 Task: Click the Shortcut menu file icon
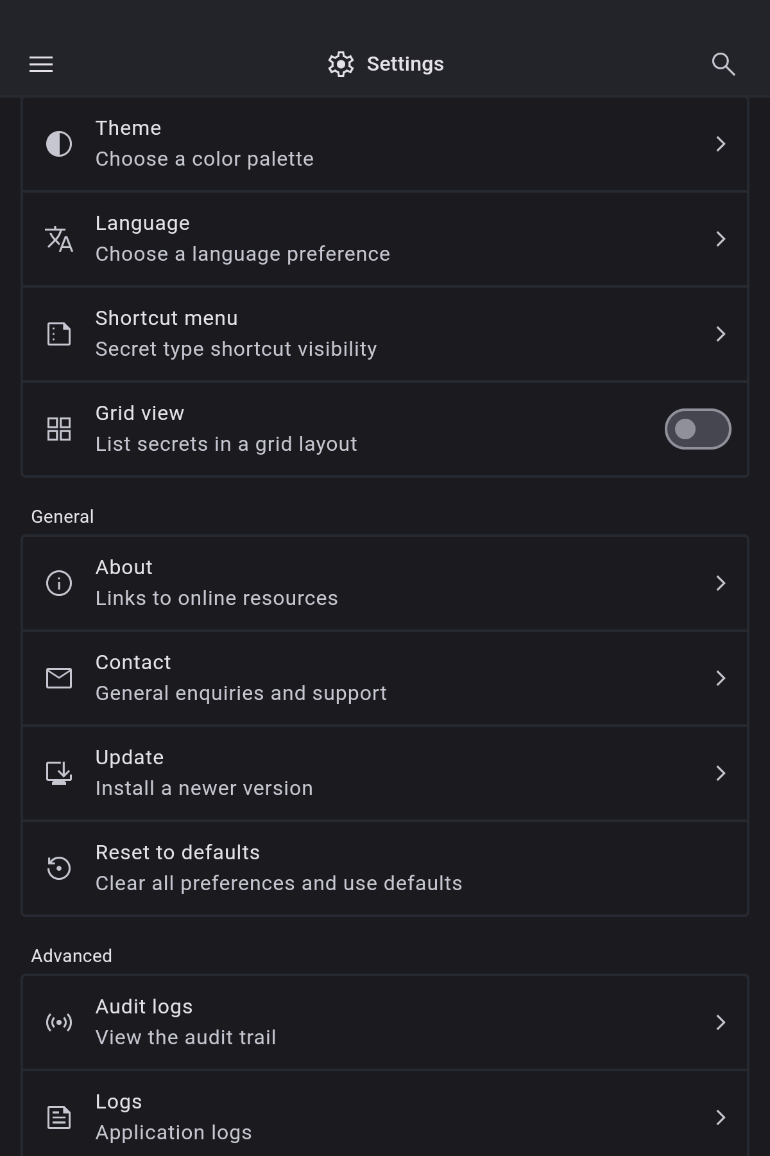coord(59,334)
